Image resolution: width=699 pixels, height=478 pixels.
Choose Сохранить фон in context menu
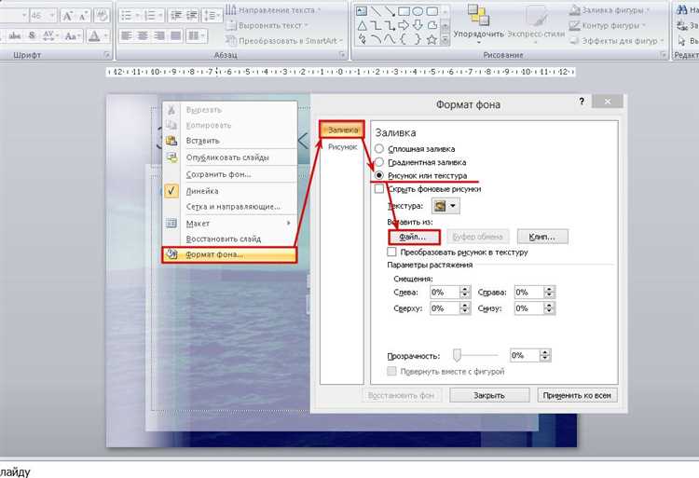click(x=229, y=174)
